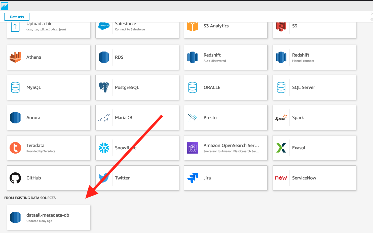Select the Upload a file arrow icon
Screen dimensions: 373x233
pyautogui.click(x=15, y=26)
